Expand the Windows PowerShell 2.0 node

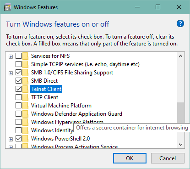click(11, 140)
